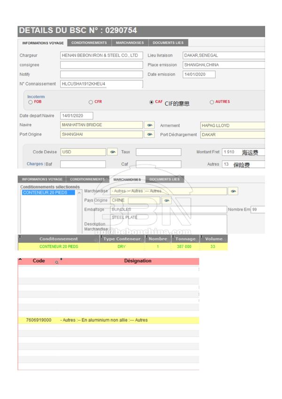Image resolution: width=282 pixels, height=399 pixels.
Task: Open lower panel INFORMATIONS VOYAGE tab
Action: point(42,179)
